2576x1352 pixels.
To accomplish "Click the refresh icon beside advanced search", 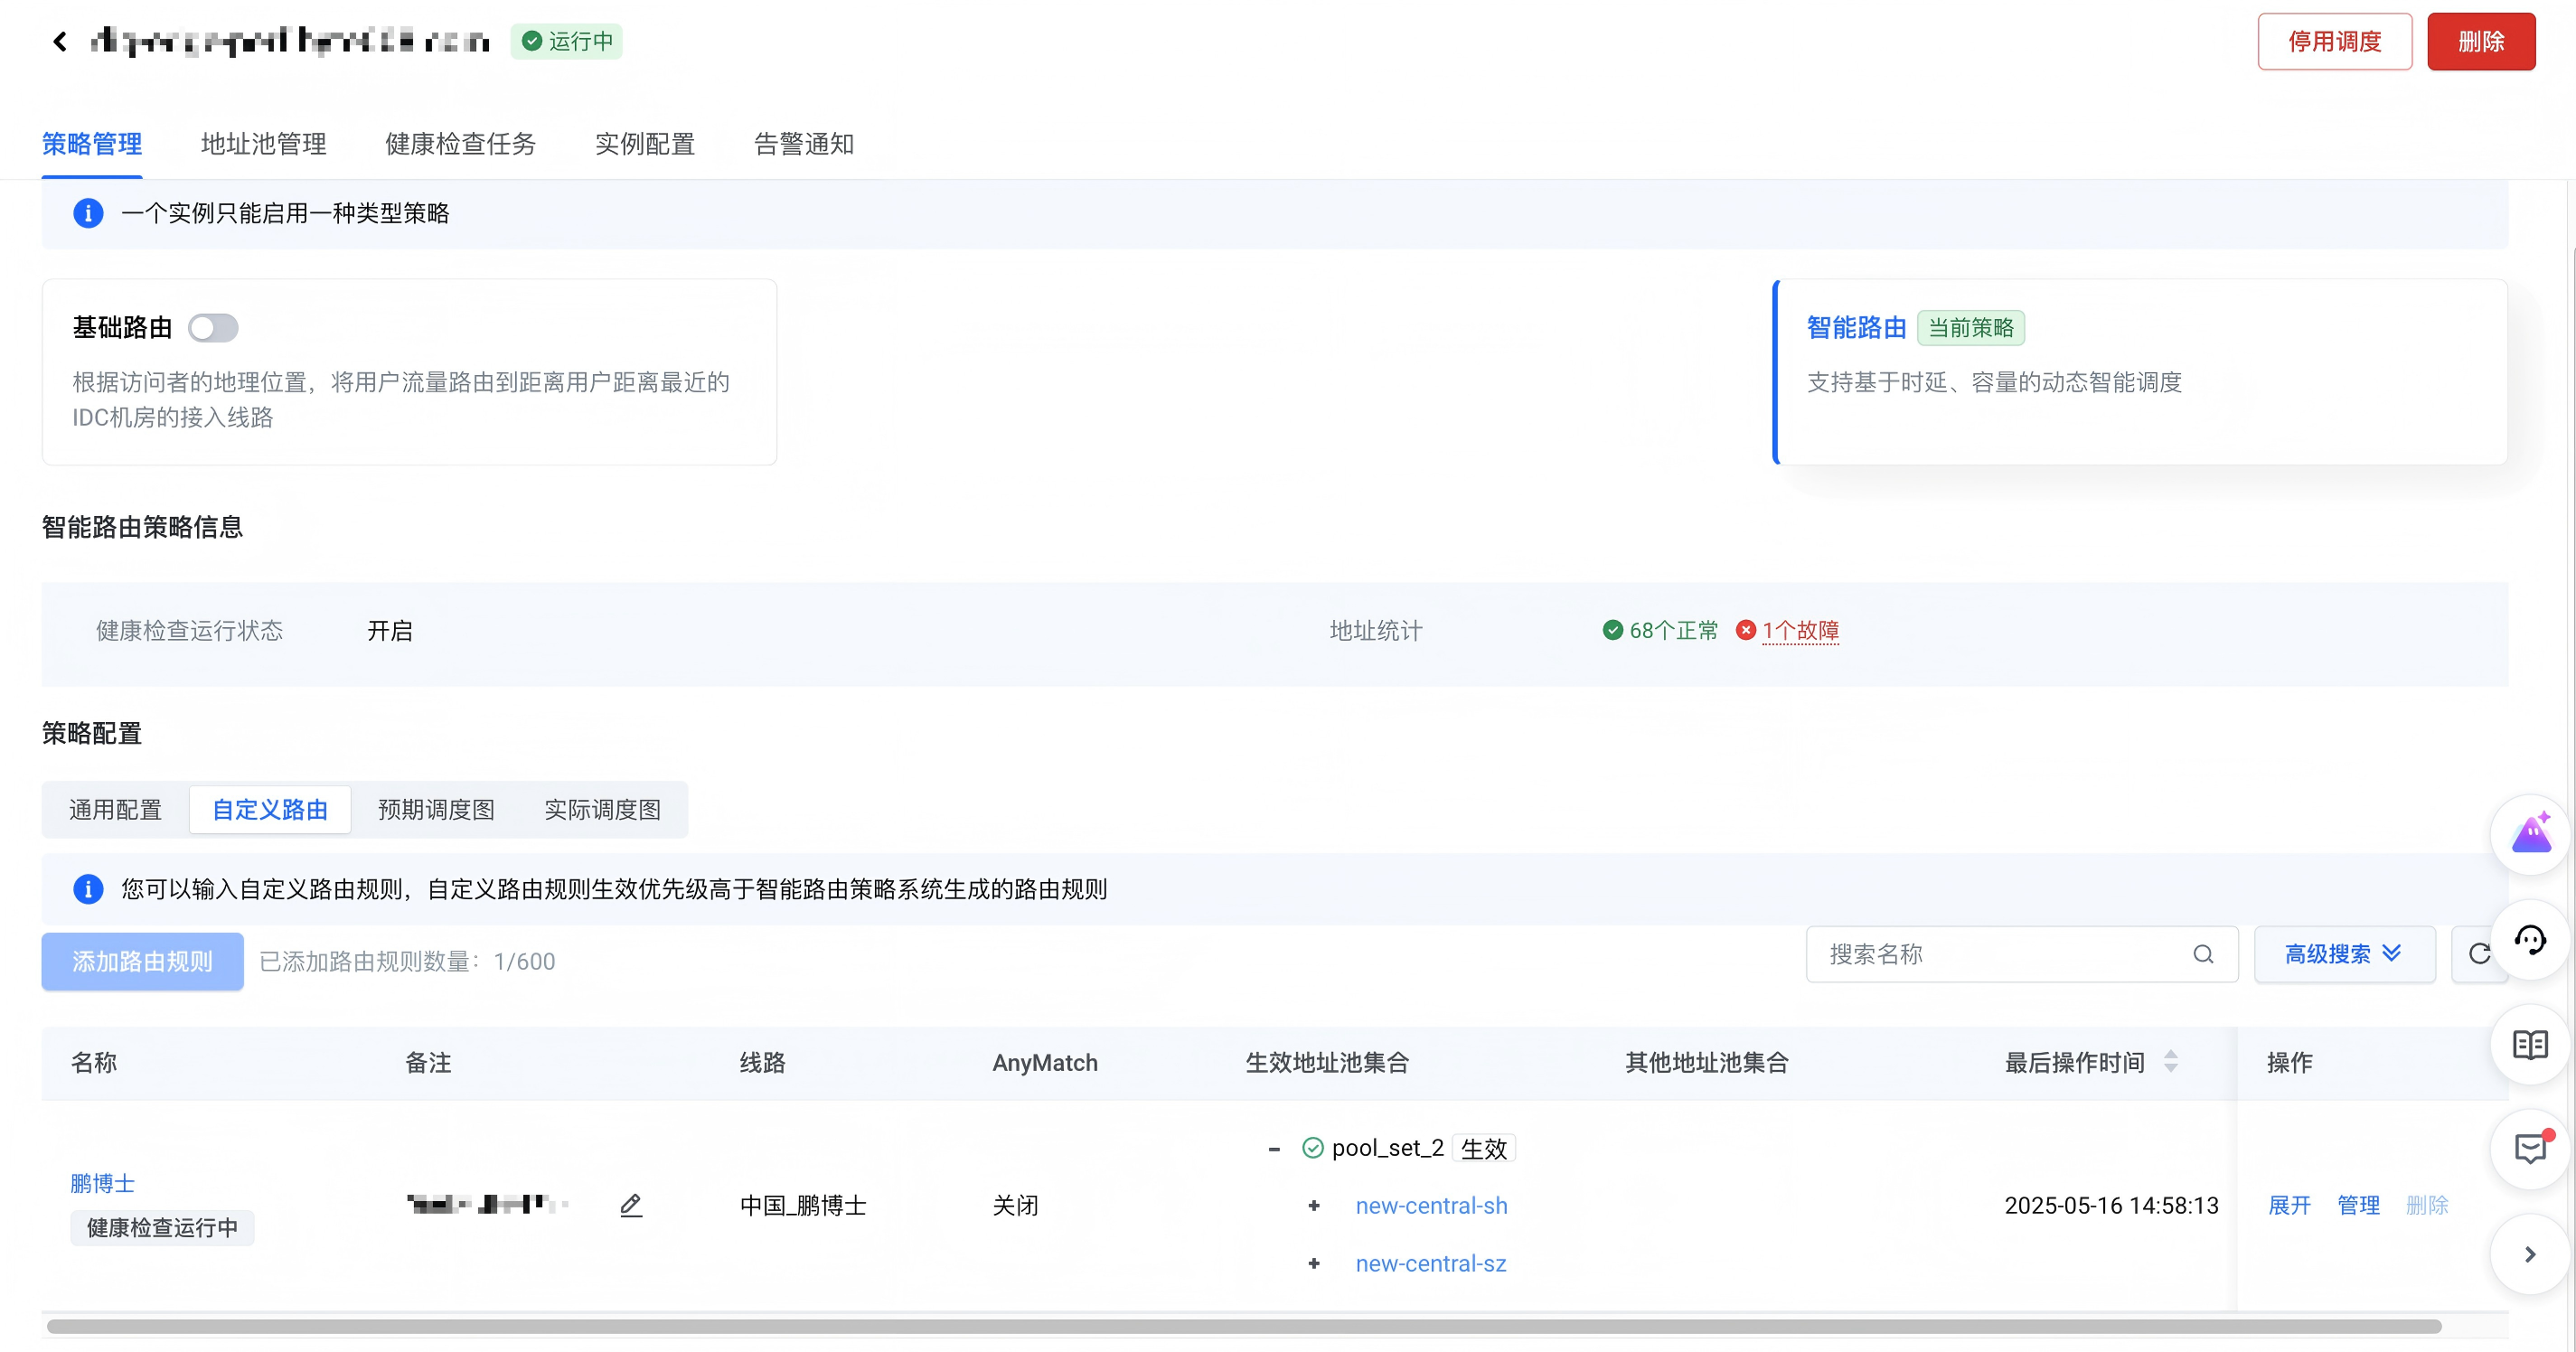I will pyautogui.click(x=2478, y=954).
